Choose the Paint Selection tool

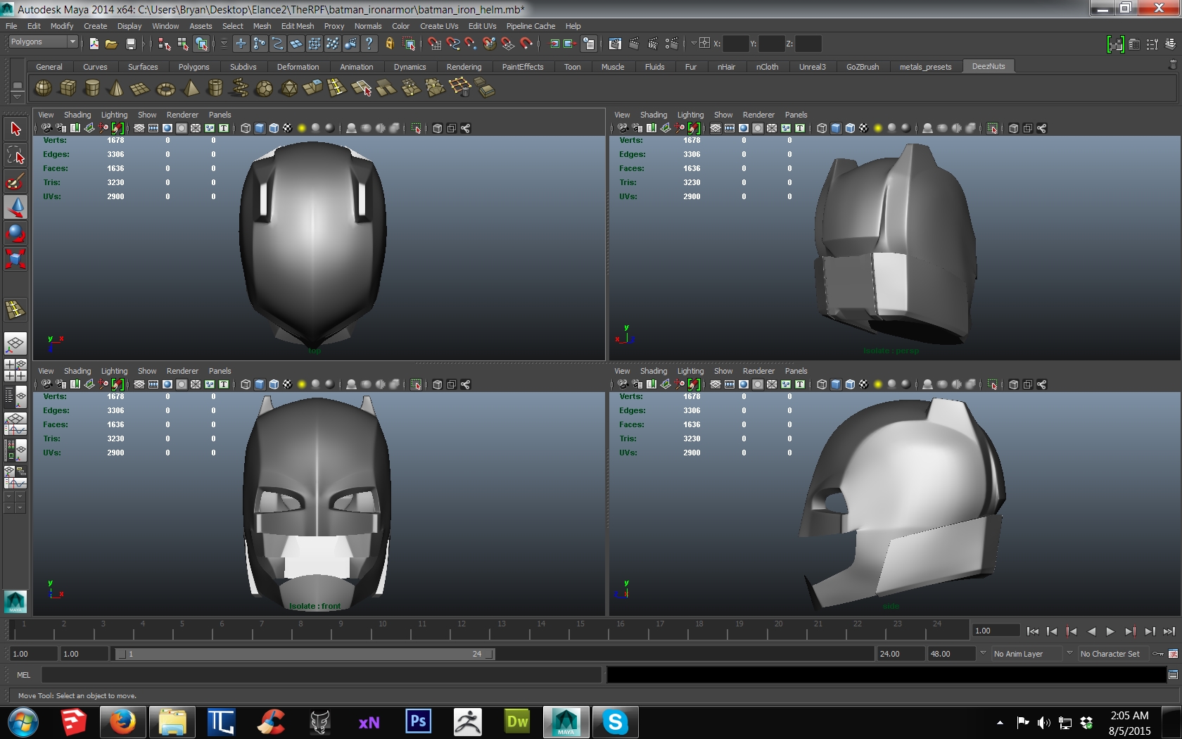tap(15, 181)
